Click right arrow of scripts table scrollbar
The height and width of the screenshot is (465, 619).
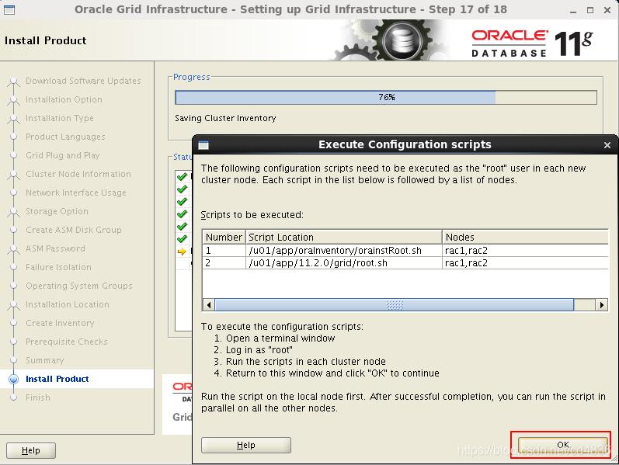[601, 305]
